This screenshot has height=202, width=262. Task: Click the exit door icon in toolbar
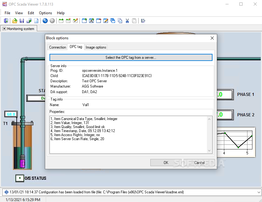[6, 21]
